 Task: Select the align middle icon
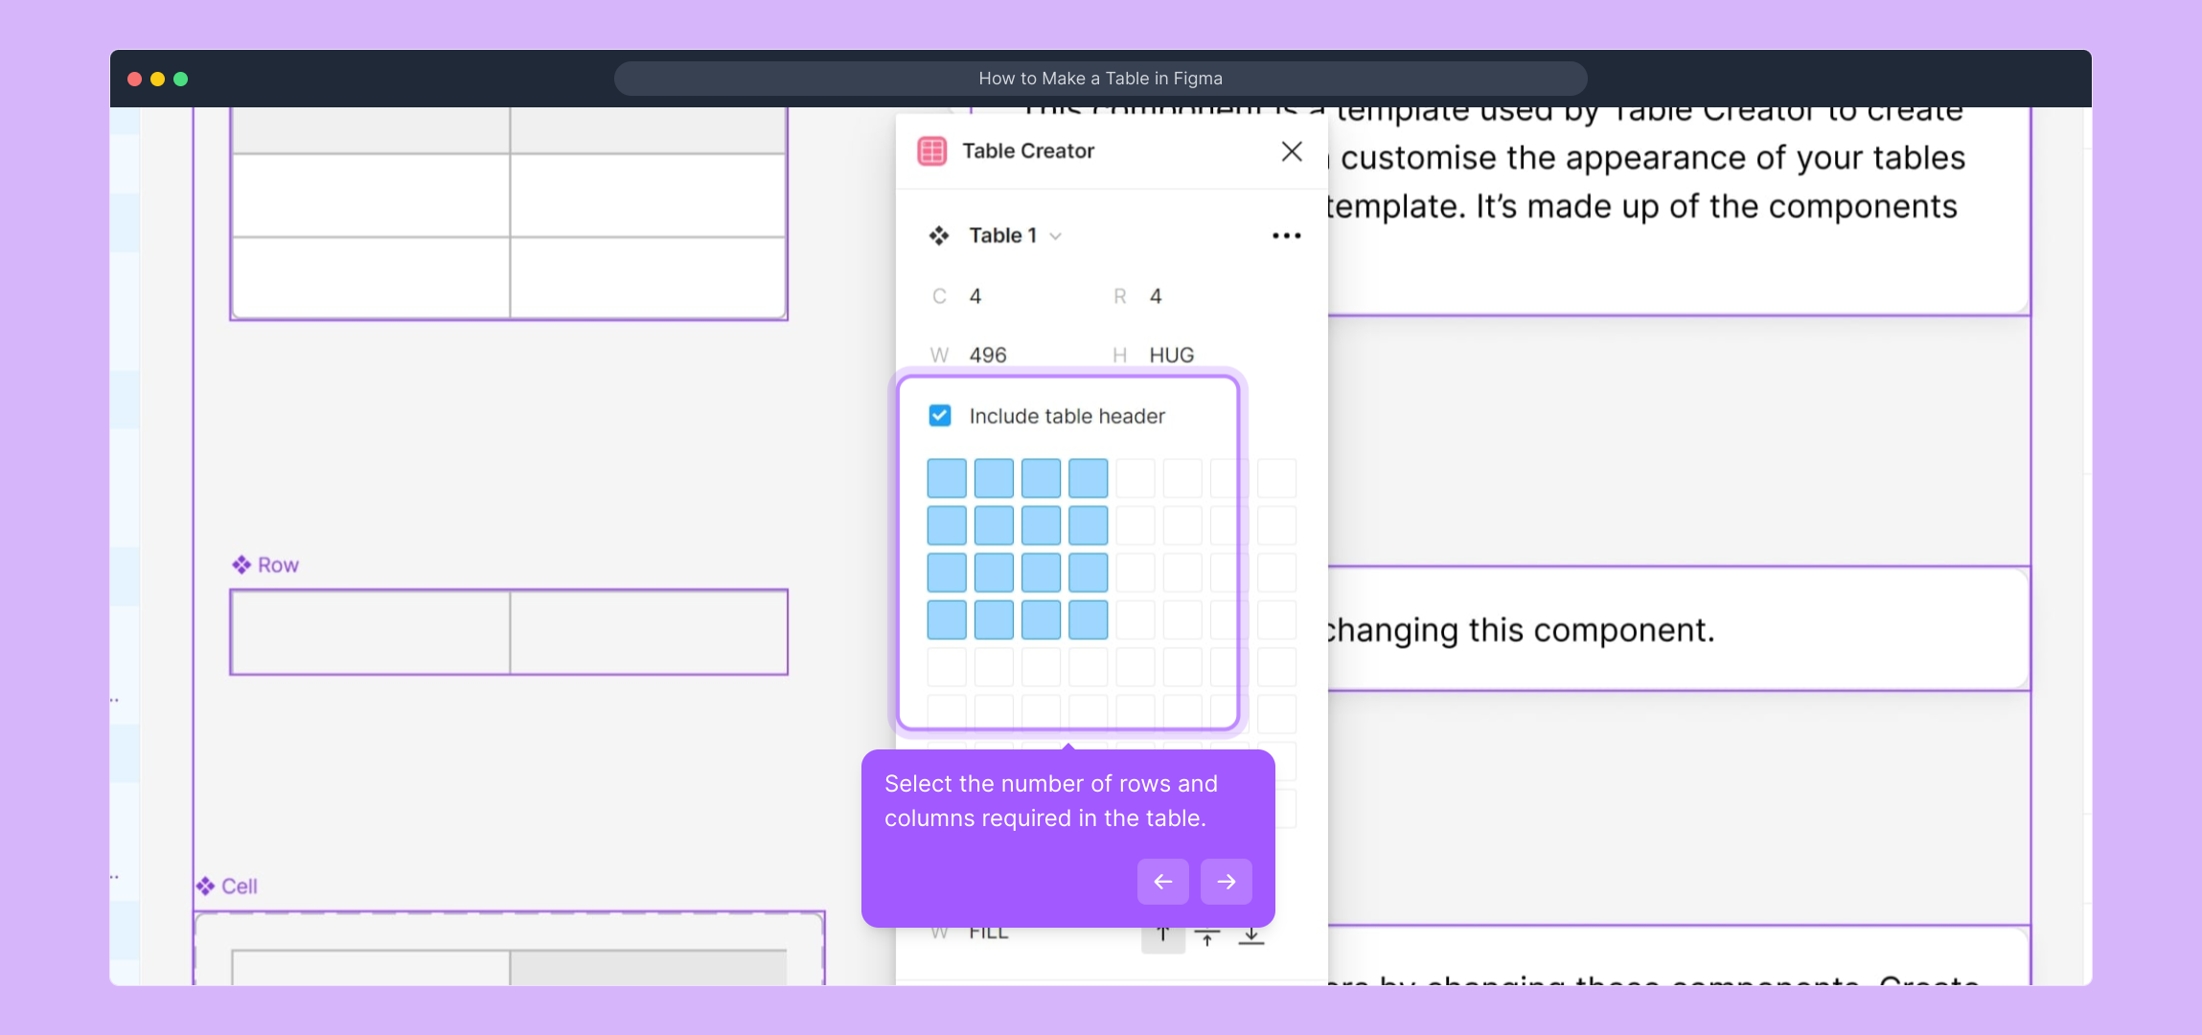[1207, 936]
